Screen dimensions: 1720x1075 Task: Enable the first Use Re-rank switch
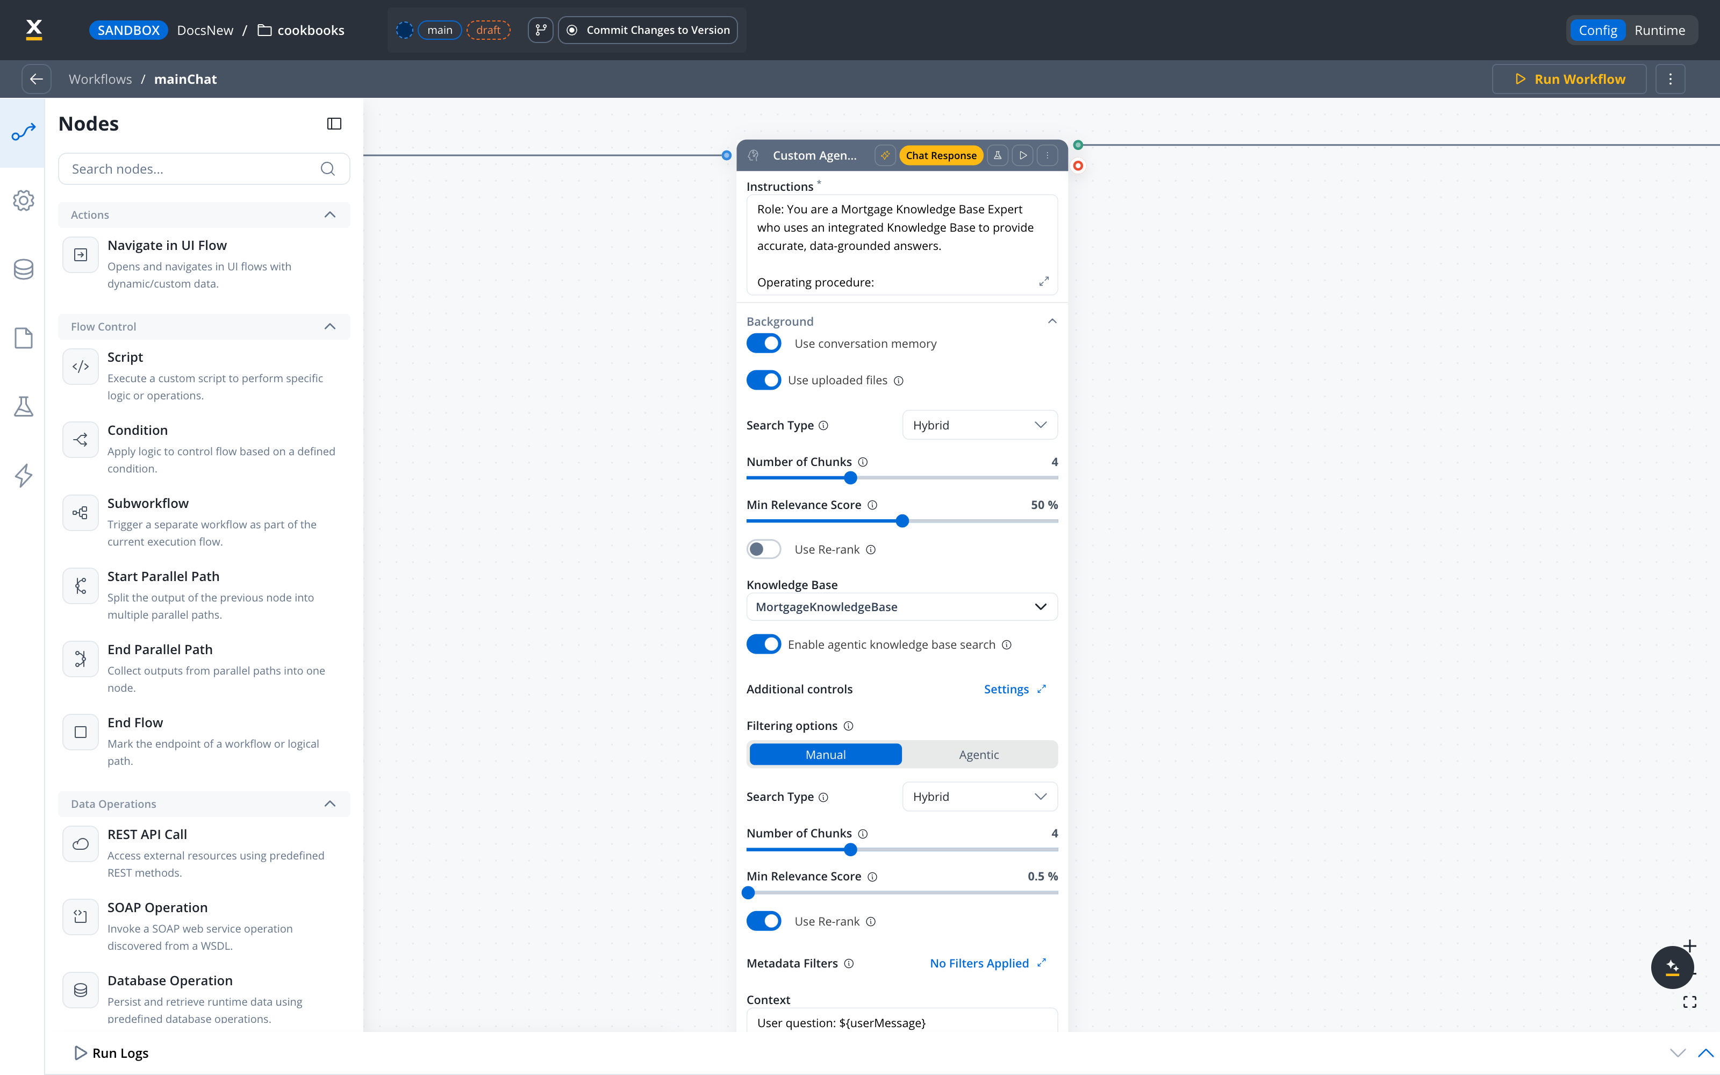[x=763, y=549]
